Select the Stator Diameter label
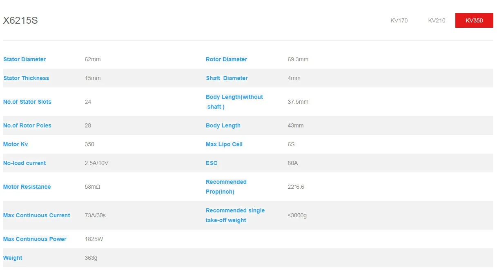Screen dimensions: 497x270 (x=25, y=59)
